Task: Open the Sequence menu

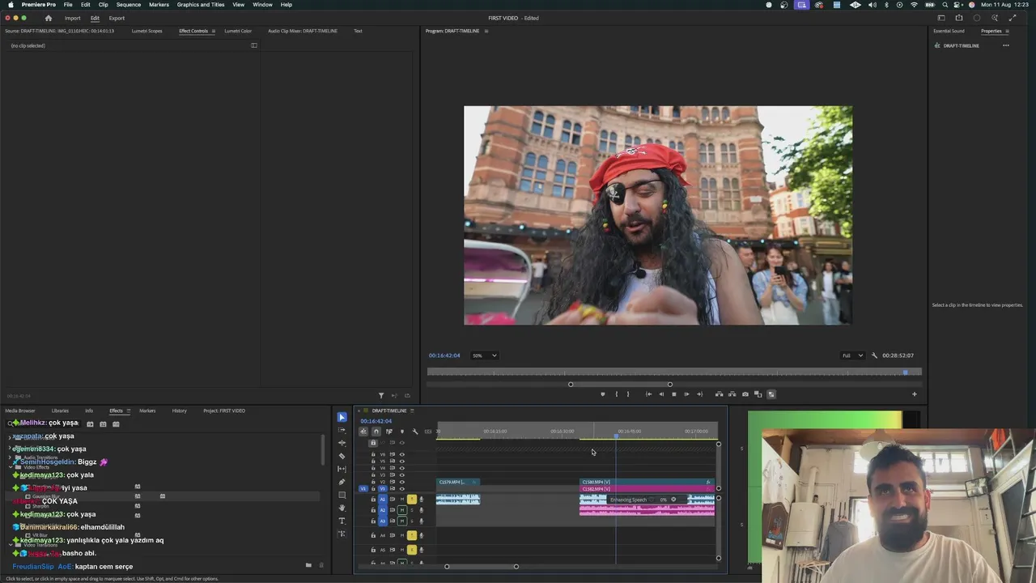Action: coord(128,5)
